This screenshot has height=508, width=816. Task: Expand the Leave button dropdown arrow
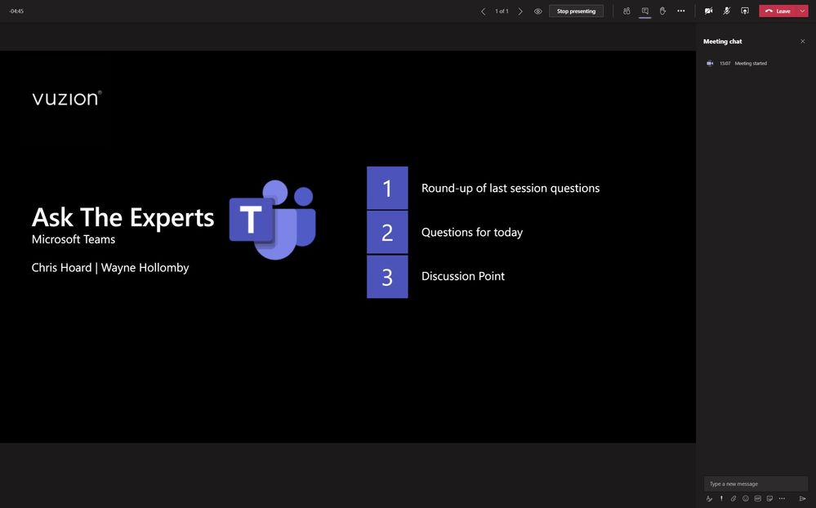click(802, 11)
